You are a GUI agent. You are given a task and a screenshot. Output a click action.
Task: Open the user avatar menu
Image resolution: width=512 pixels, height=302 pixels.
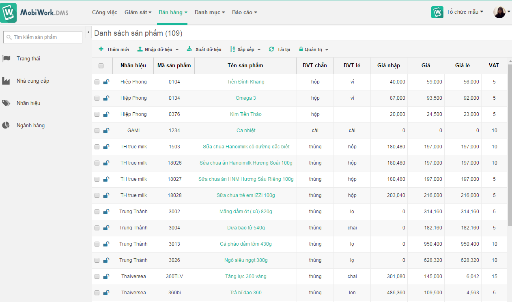(501, 12)
